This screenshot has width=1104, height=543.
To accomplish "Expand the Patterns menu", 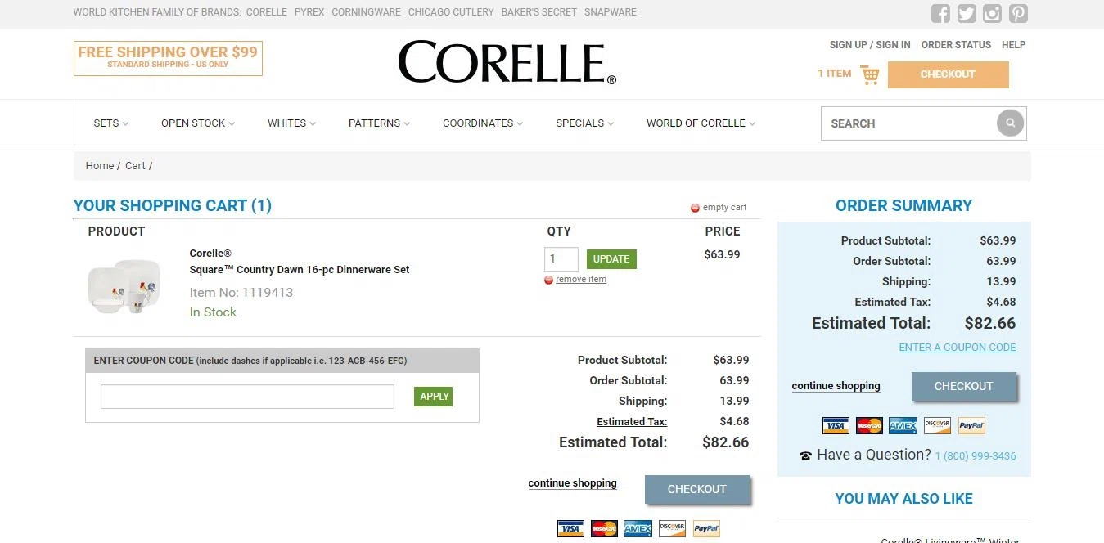I will [379, 123].
